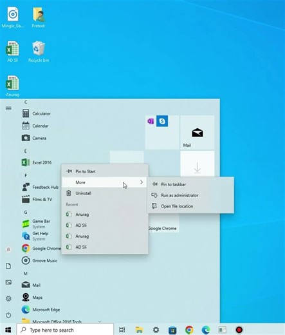Expand the More submenu

[x=105, y=182]
